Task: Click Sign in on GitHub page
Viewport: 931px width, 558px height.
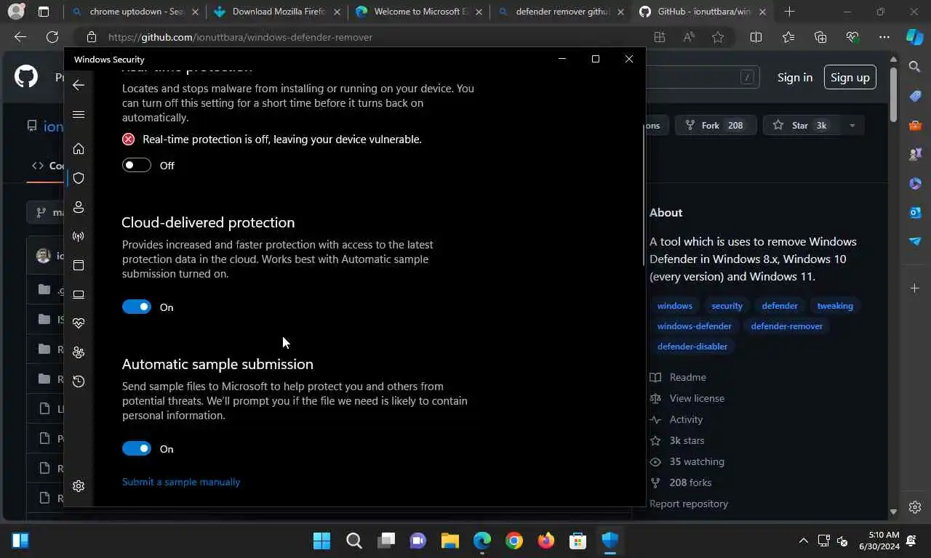Action: pyautogui.click(x=795, y=77)
